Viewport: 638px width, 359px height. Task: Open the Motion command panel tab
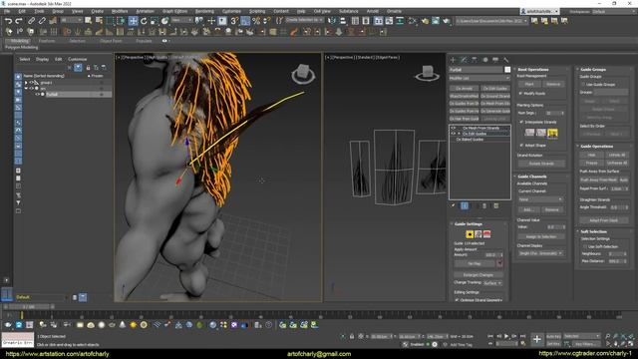pos(484,60)
